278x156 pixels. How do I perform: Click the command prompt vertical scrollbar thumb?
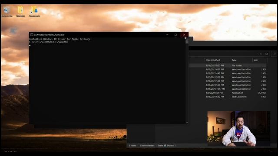[x=187, y=42]
